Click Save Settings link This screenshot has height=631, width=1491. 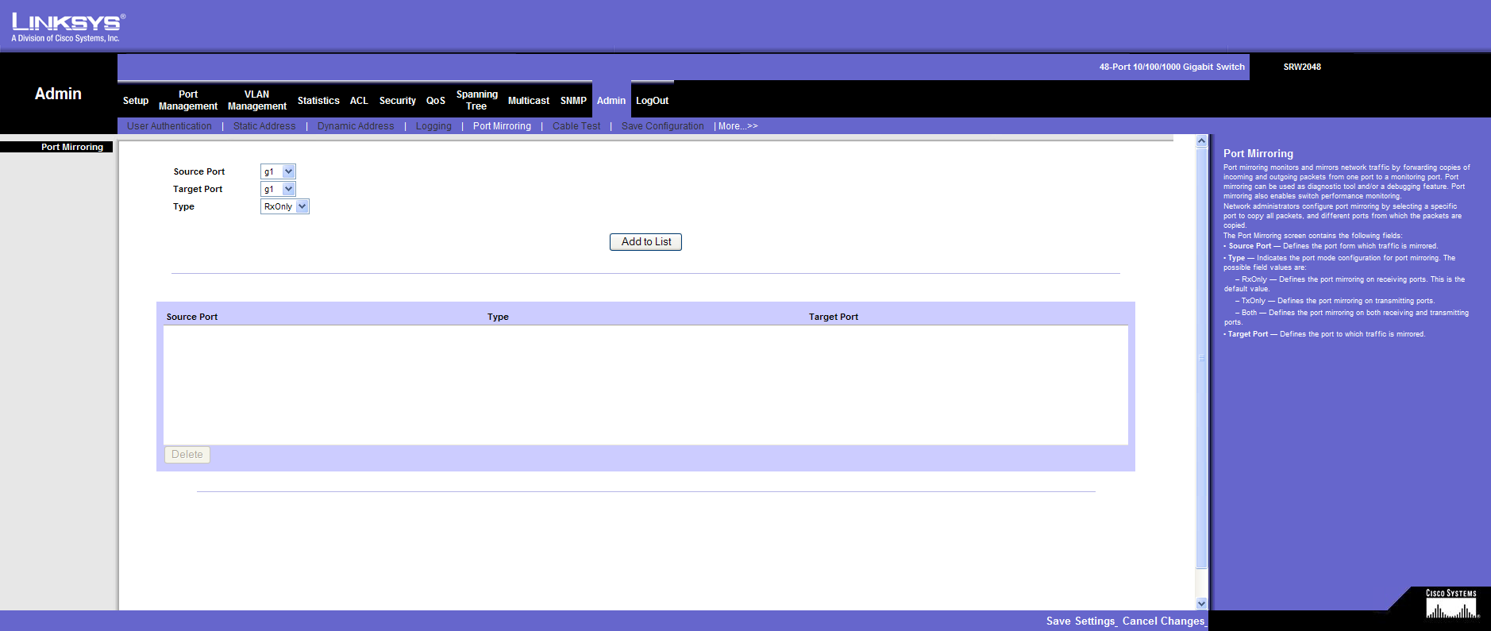tap(1081, 621)
